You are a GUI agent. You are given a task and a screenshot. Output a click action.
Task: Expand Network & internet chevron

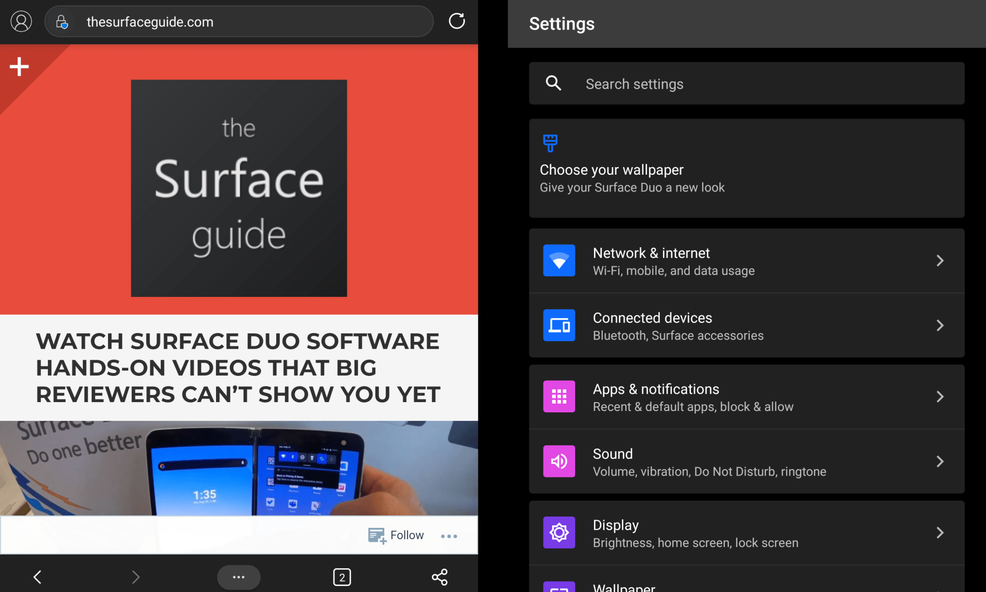click(940, 260)
